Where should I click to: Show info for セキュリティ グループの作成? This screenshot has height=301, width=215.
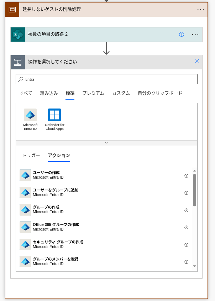[x=187, y=245]
